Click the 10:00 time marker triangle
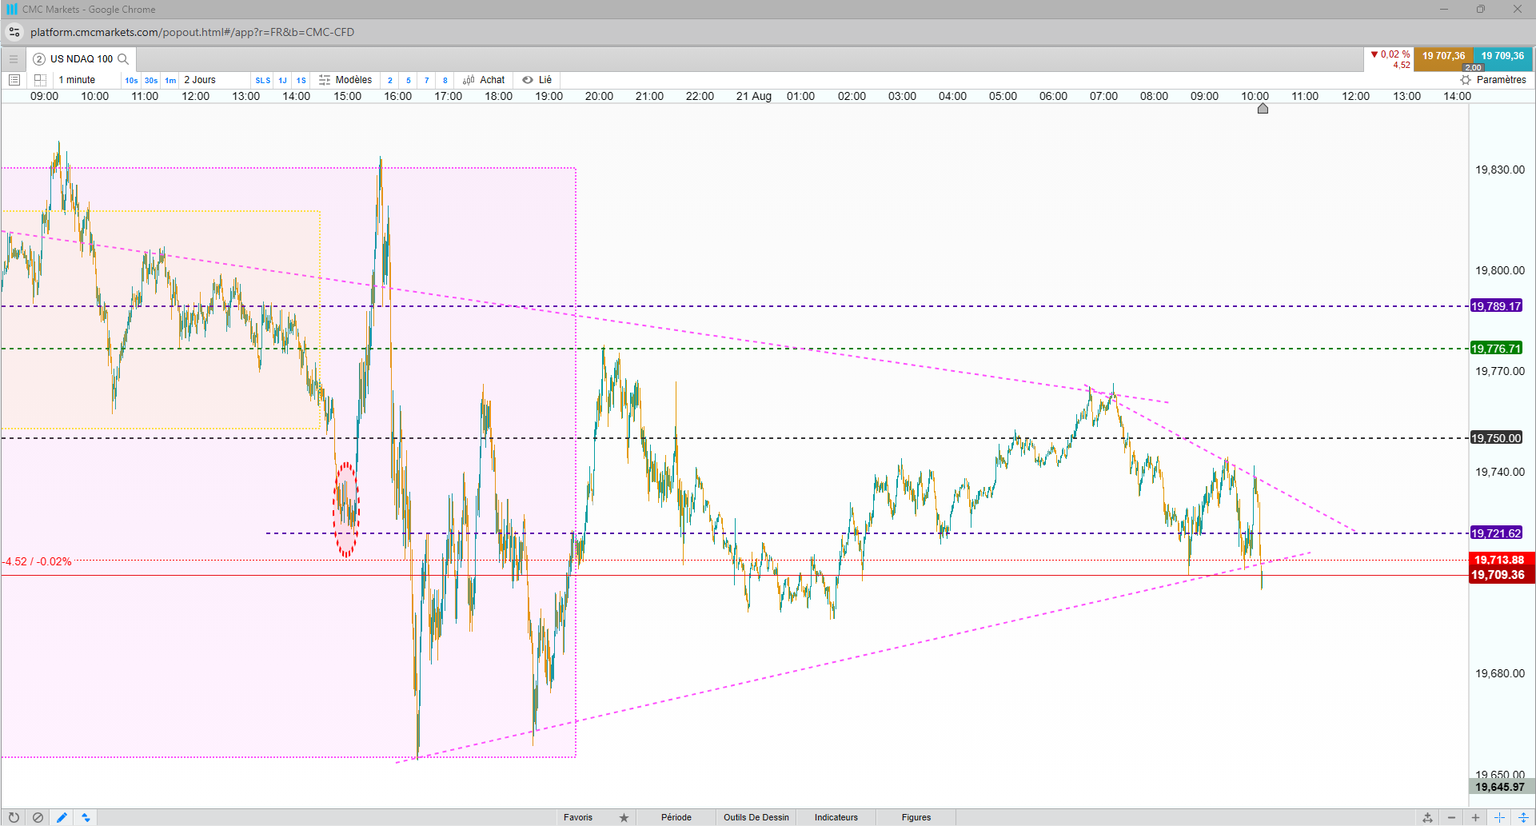 1263,108
